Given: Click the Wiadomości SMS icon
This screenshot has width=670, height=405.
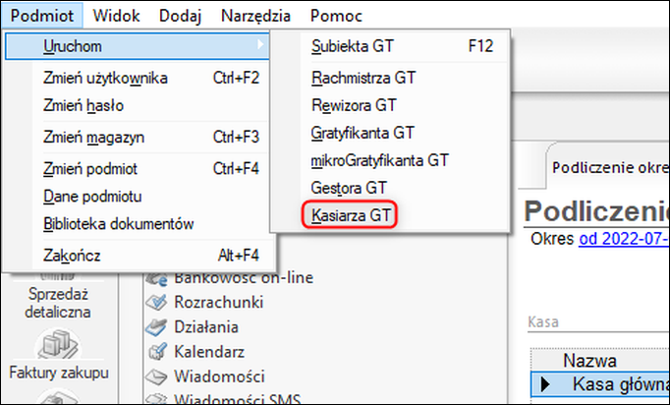Looking at the screenshot, I should click(154, 398).
